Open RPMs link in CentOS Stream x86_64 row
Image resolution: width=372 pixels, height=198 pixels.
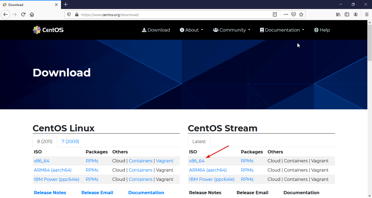click(247, 161)
